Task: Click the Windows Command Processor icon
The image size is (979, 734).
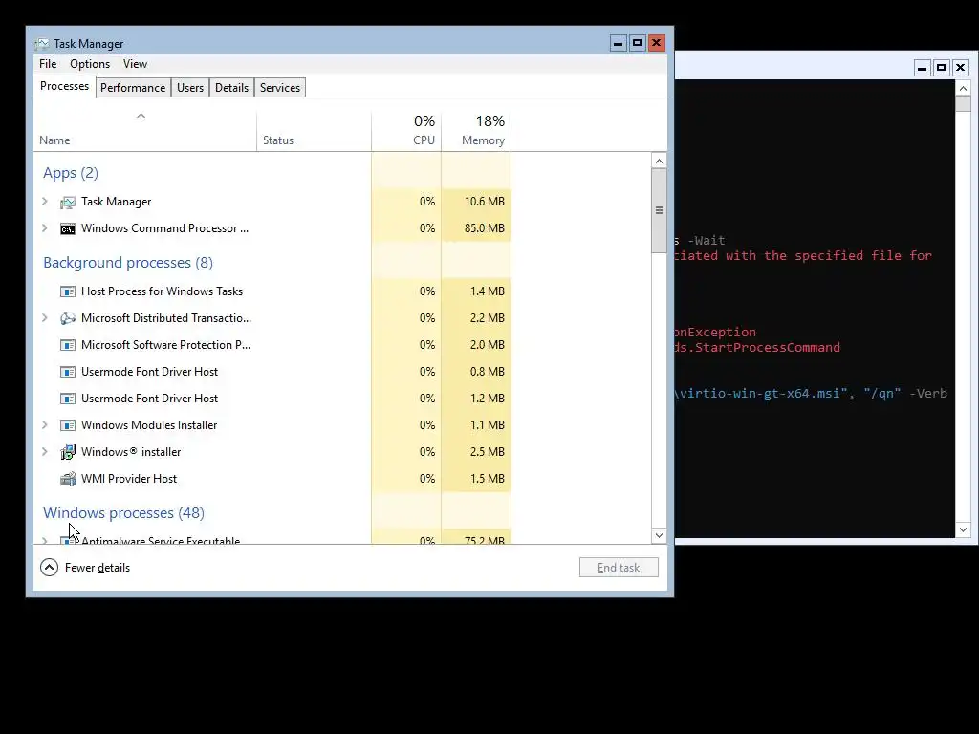Action: [68, 229]
